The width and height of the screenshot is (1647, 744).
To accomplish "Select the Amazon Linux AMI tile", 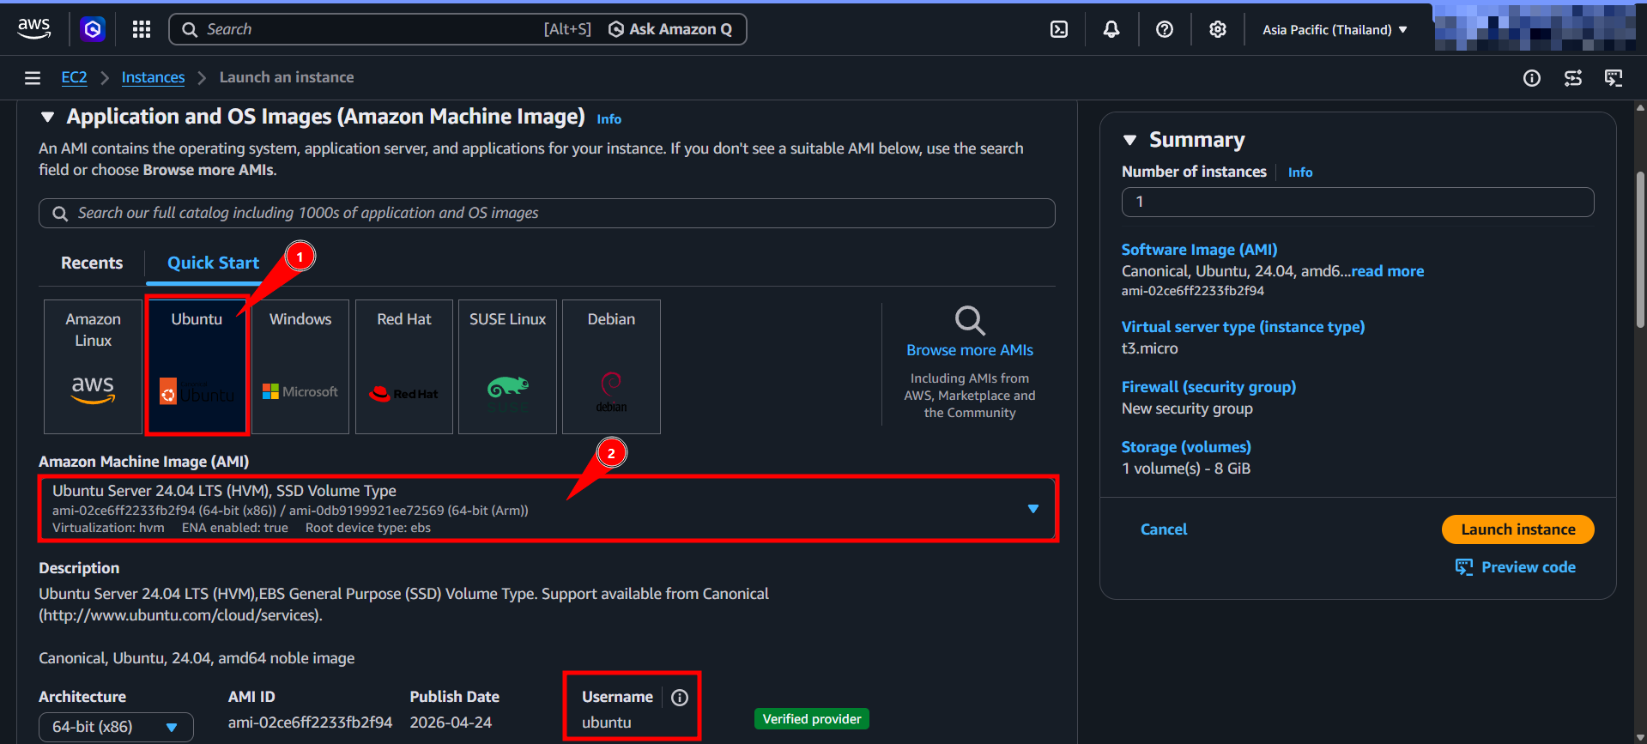I will (x=93, y=366).
